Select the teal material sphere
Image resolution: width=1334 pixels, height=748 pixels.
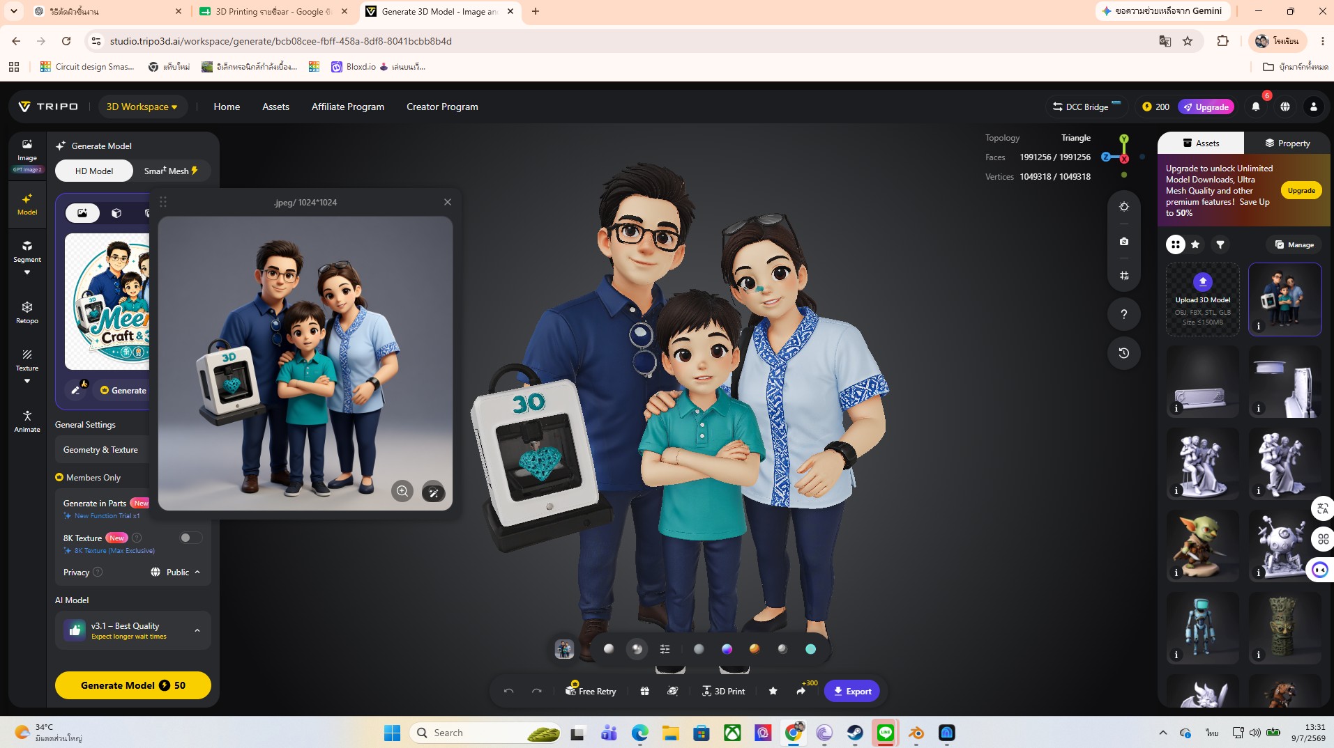tap(810, 649)
